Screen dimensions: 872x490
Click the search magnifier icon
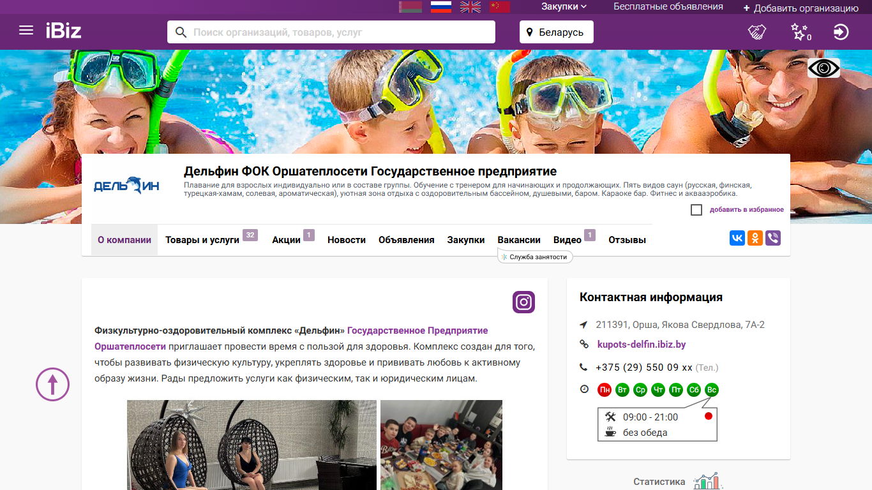[181, 32]
